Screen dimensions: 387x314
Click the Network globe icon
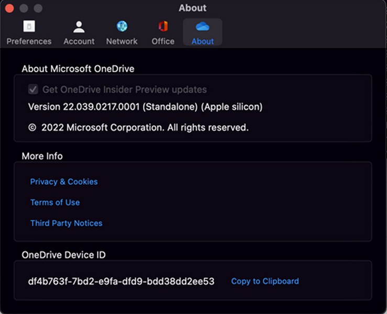(122, 27)
